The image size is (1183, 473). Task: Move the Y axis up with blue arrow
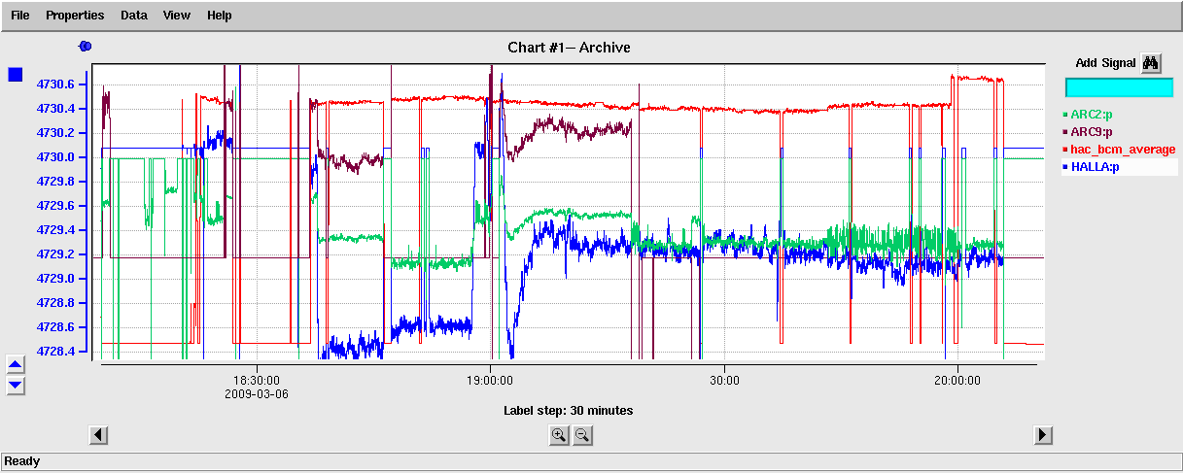16,365
